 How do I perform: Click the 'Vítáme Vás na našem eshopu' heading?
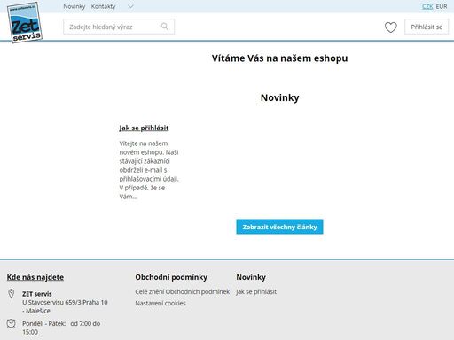[x=279, y=58]
